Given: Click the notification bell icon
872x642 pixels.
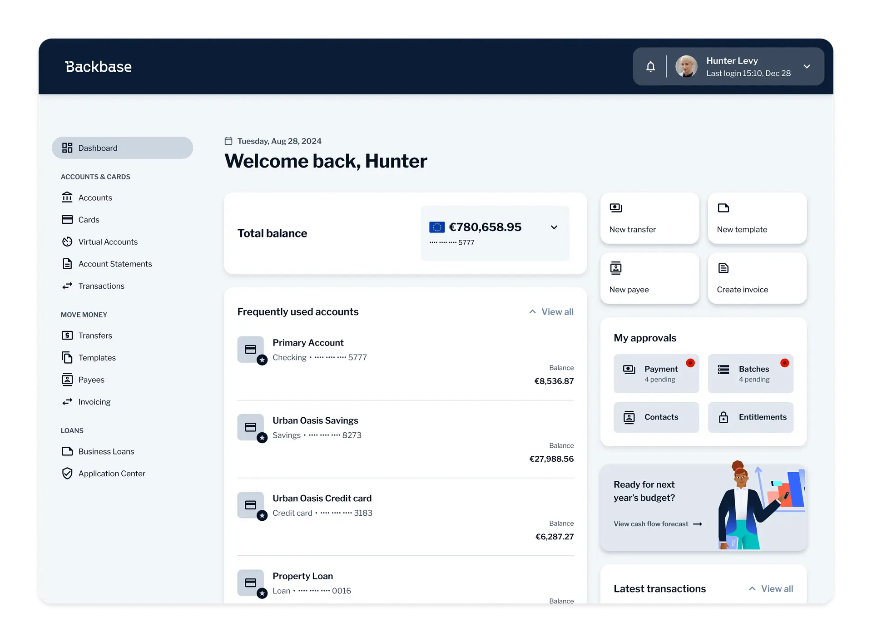Looking at the screenshot, I should tap(650, 67).
